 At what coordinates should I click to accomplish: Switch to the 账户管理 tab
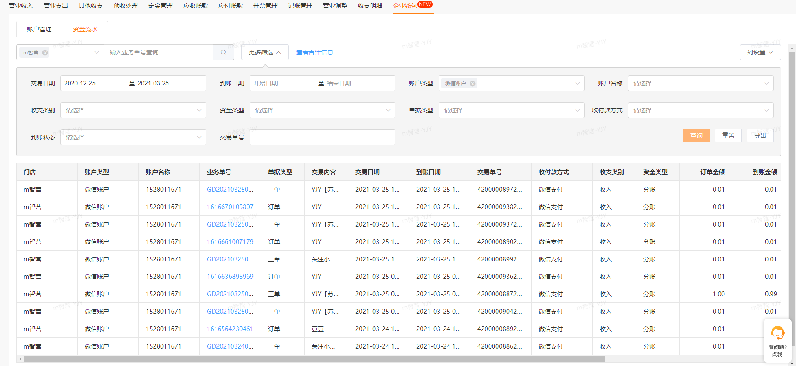click(x=39, y=29)
